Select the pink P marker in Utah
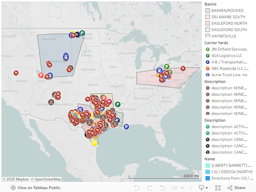 click(x=41, y=75)
